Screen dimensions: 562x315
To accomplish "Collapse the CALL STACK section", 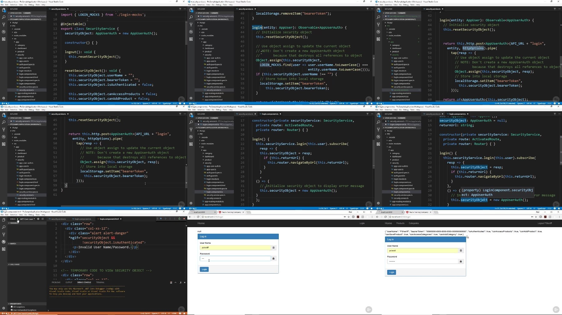I will 14,265.
